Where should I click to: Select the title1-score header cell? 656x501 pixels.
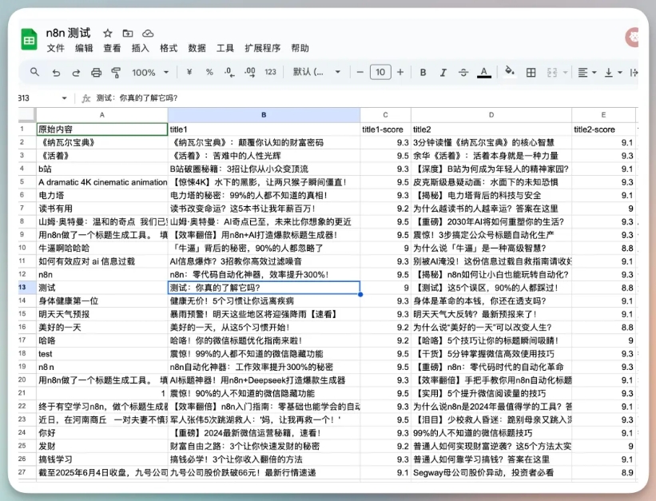coord(385,129)
